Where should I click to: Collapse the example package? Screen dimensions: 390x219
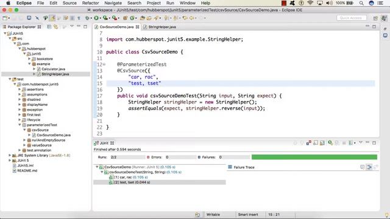point(29,64)
